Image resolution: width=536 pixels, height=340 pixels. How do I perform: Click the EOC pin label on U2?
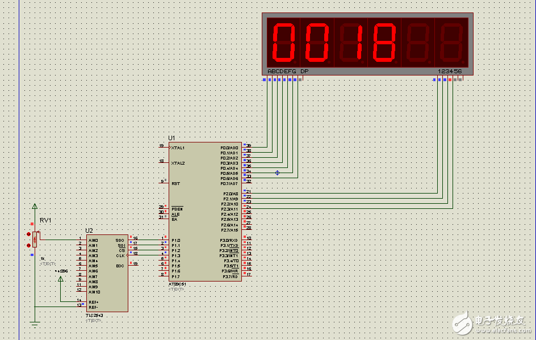(x=120, y=266)
